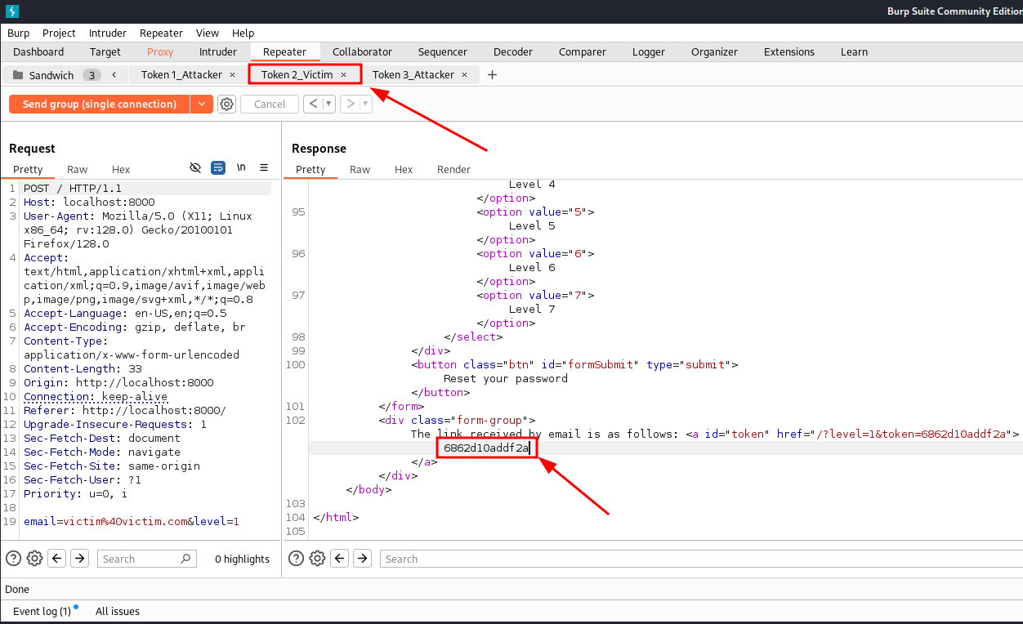Focus the Response search input field

pos(701,559)
